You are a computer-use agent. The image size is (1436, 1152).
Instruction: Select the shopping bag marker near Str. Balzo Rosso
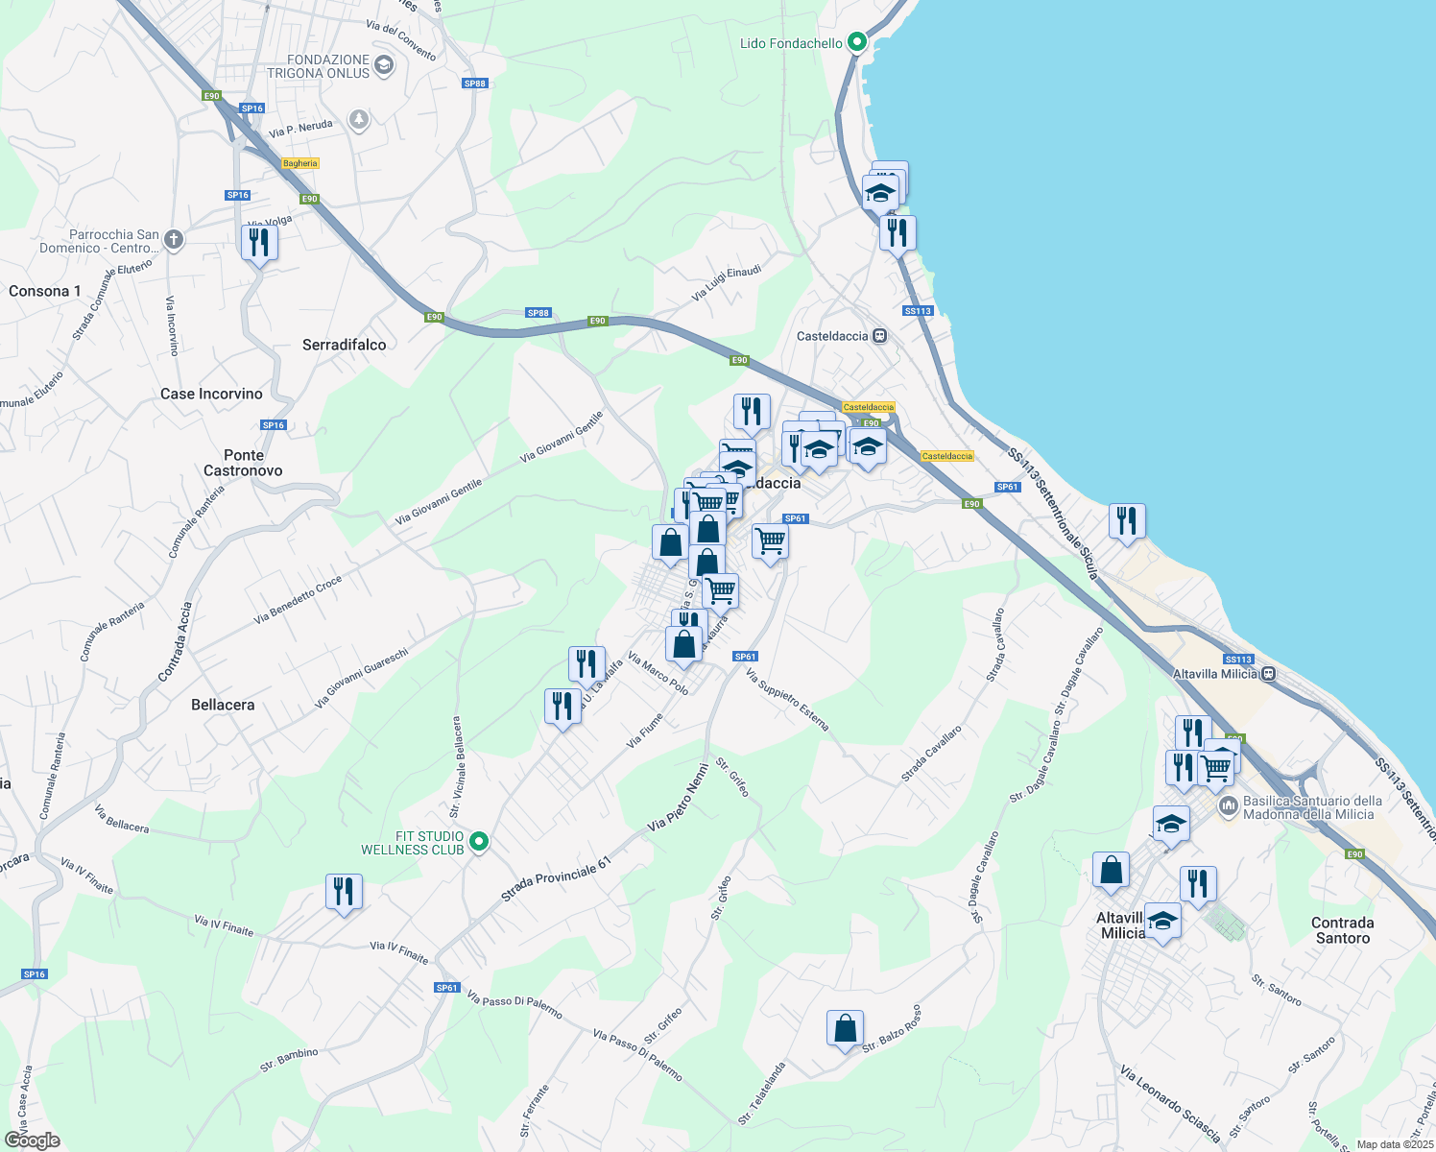[x=846, y=1027]
